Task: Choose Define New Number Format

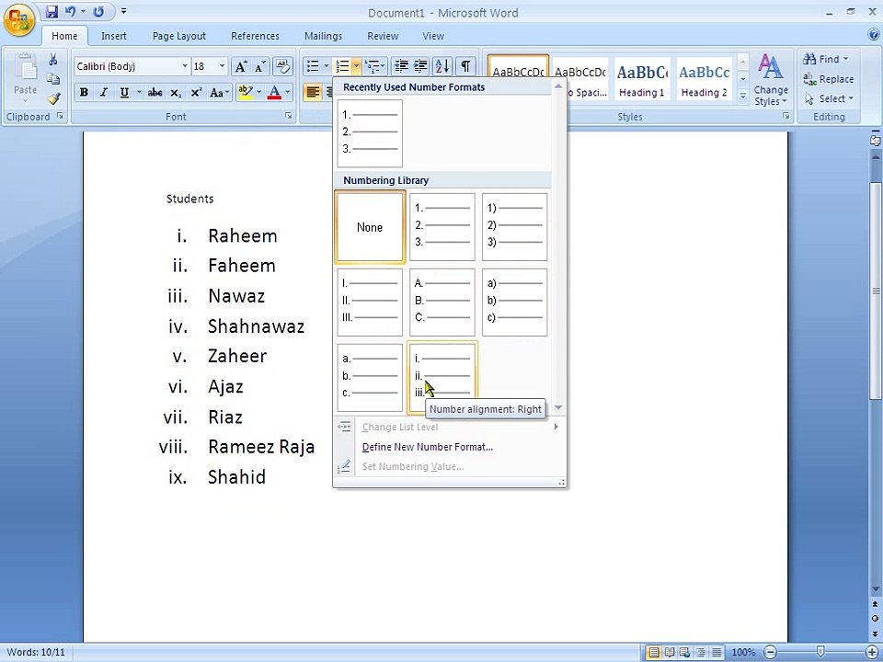Action: point(428,447)
